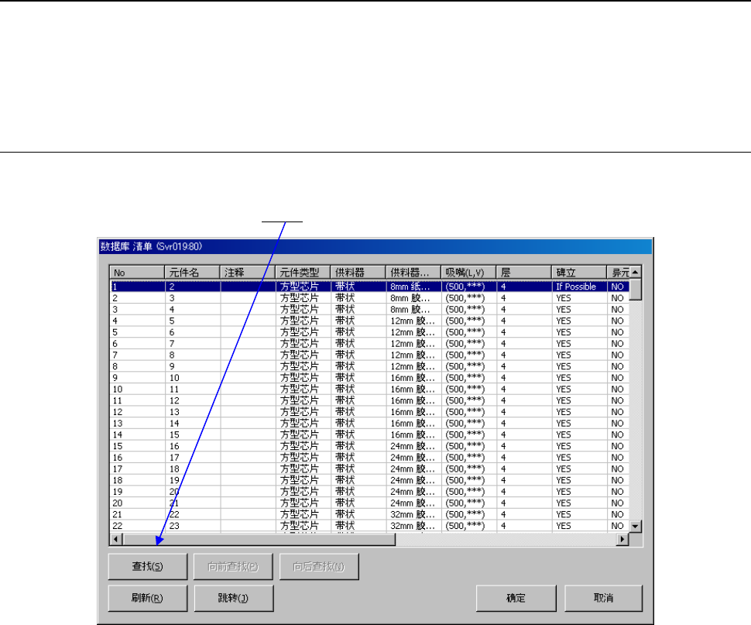Screen dimensions: 751x625
Task: Click the 跳转(J) jump button
Action: [234, 598]
